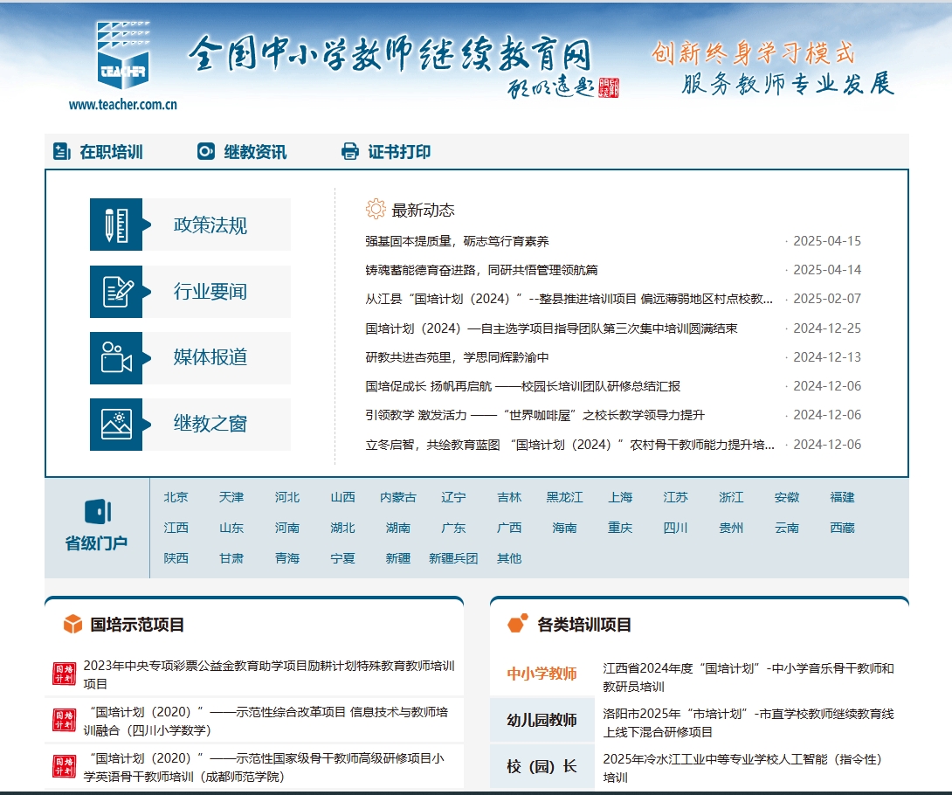The height and width of the screenshot is (795, 952).
Task: Click the orange cube icon beside 国培示范项目
Action: pos(72,624)
